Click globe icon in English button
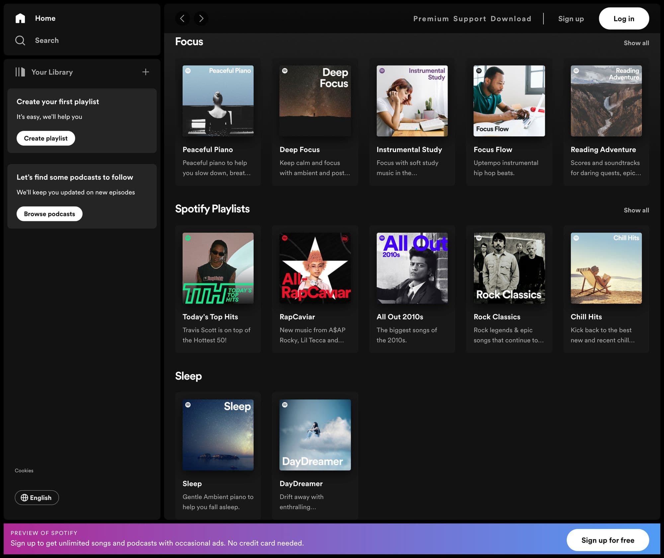The height and width of the screenshot is (558, 664). point(24,498)
